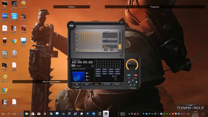
Task: Open Chrome from the taskbar
Action: (x=51, y=114)
